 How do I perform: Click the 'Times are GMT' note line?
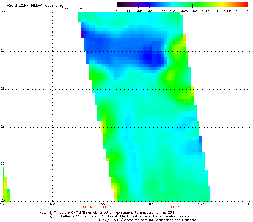[107, 213]
